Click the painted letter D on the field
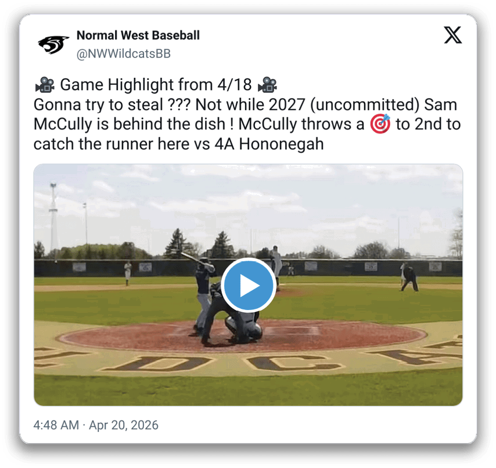Viewport: 496px width, 468px height. click(157, 363)
